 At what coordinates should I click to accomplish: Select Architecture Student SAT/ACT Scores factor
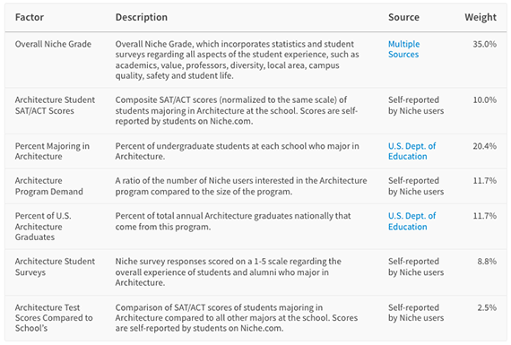55,105
